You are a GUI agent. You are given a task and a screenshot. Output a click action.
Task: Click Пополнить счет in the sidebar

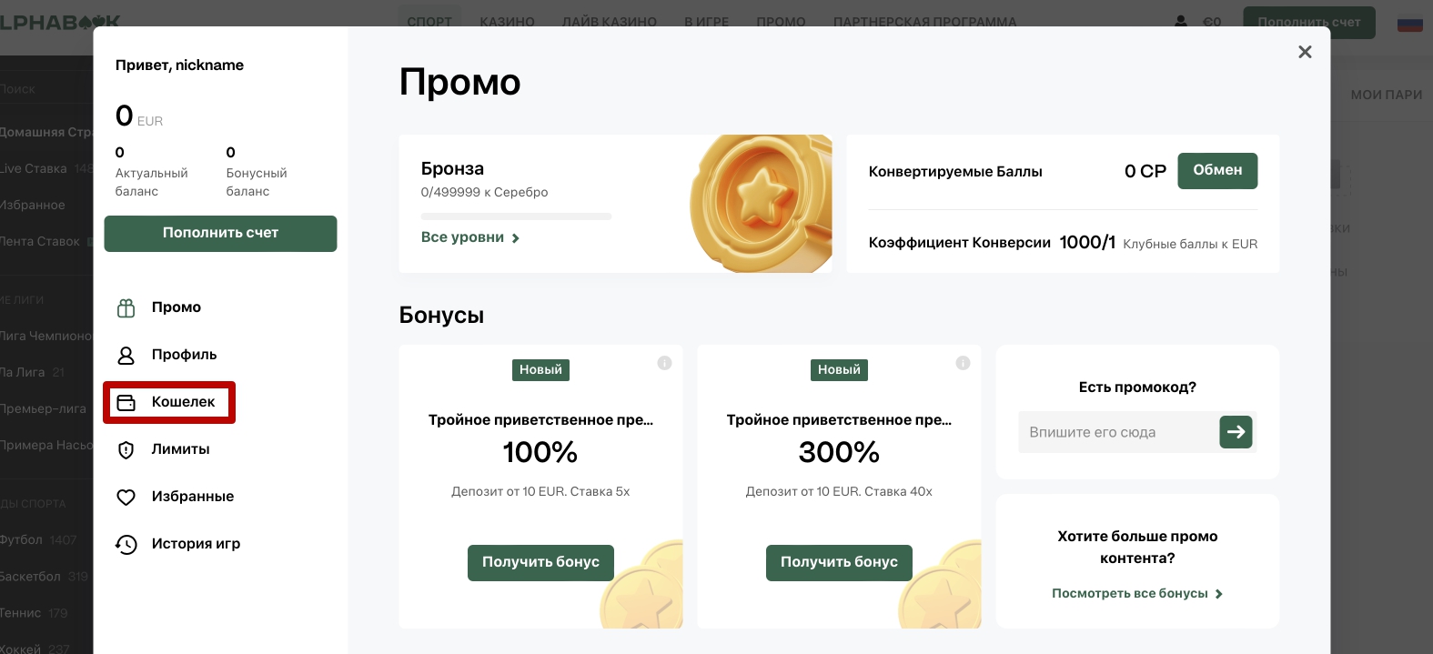coord(220,234)
